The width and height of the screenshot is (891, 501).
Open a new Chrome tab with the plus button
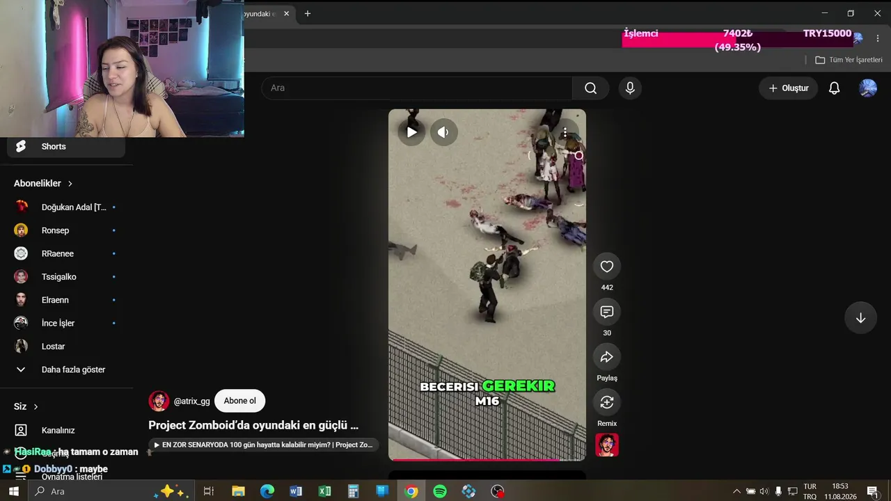[308, 13]
